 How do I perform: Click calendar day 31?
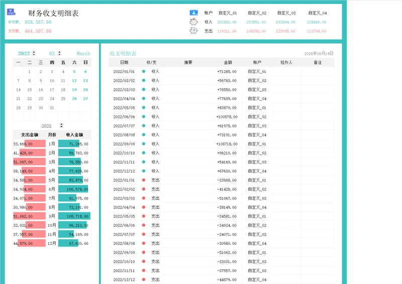click(x=52, y=108)
